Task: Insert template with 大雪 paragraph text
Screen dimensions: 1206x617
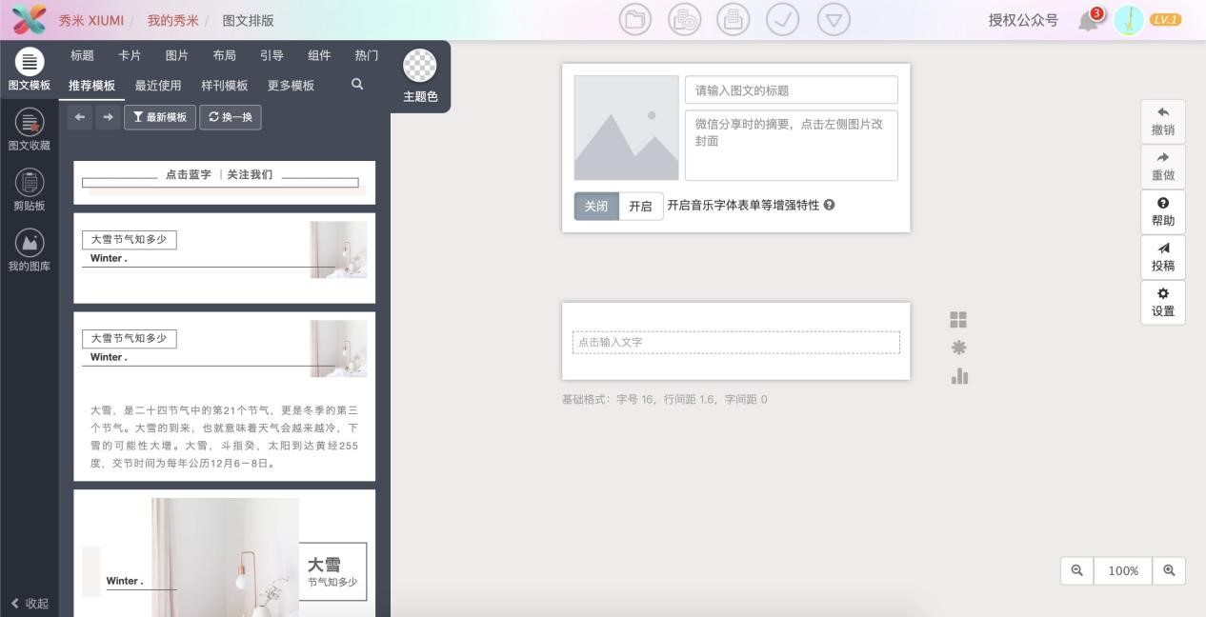Action: coord(225,396)
